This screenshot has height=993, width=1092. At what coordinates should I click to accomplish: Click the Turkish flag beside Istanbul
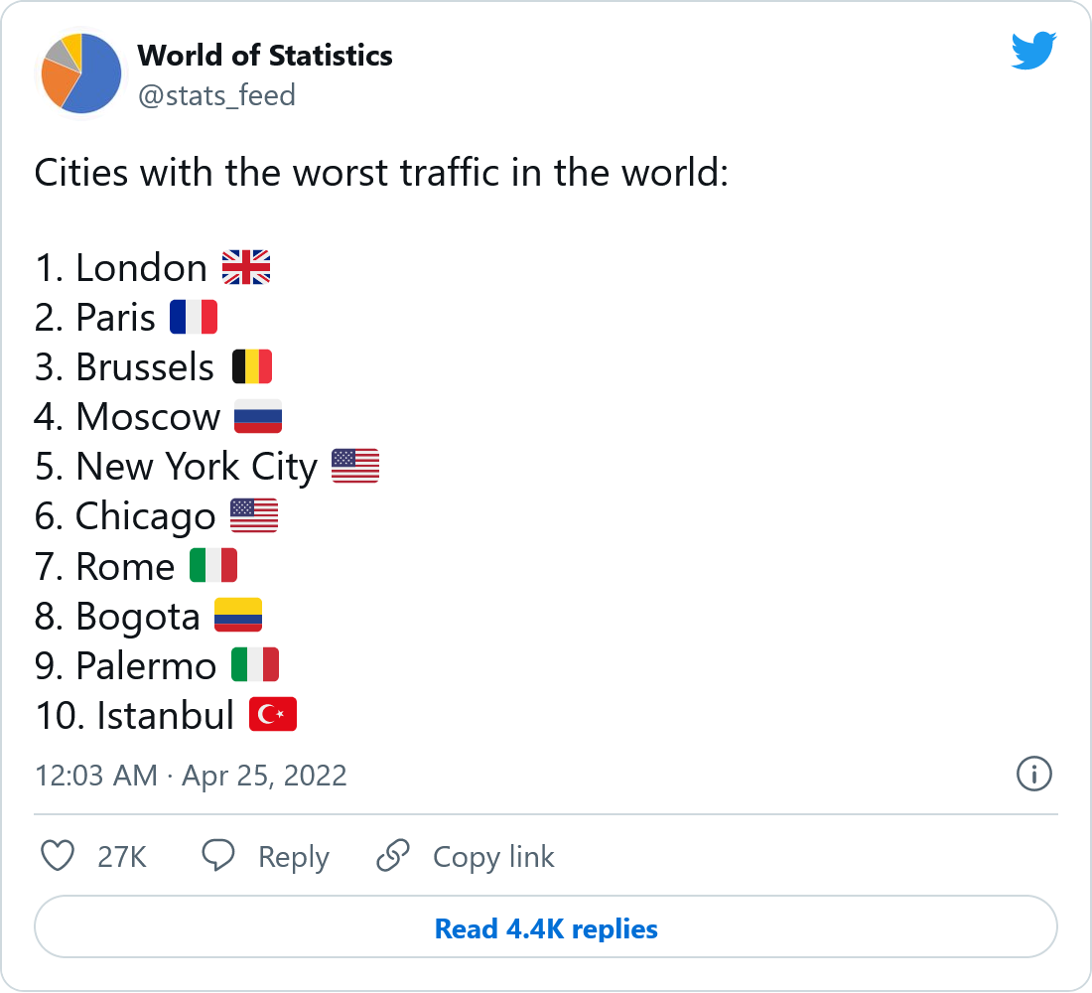click(273, 715)
